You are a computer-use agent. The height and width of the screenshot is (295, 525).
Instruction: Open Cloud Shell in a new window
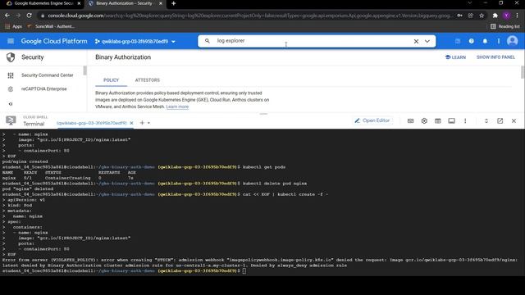click(x=500, y=120)
